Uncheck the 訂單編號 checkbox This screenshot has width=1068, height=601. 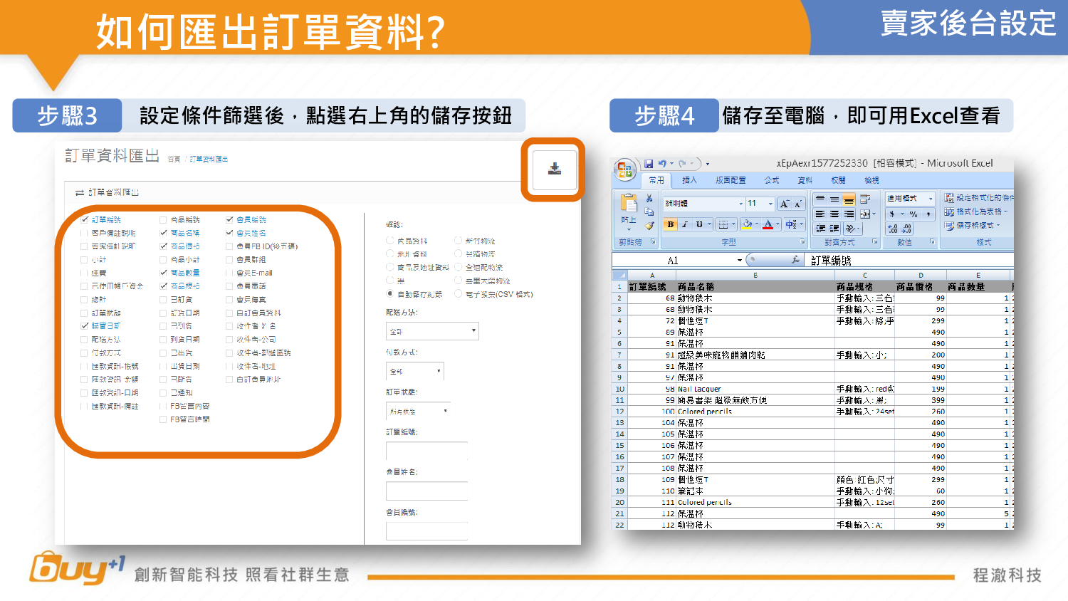coord(85,219)
